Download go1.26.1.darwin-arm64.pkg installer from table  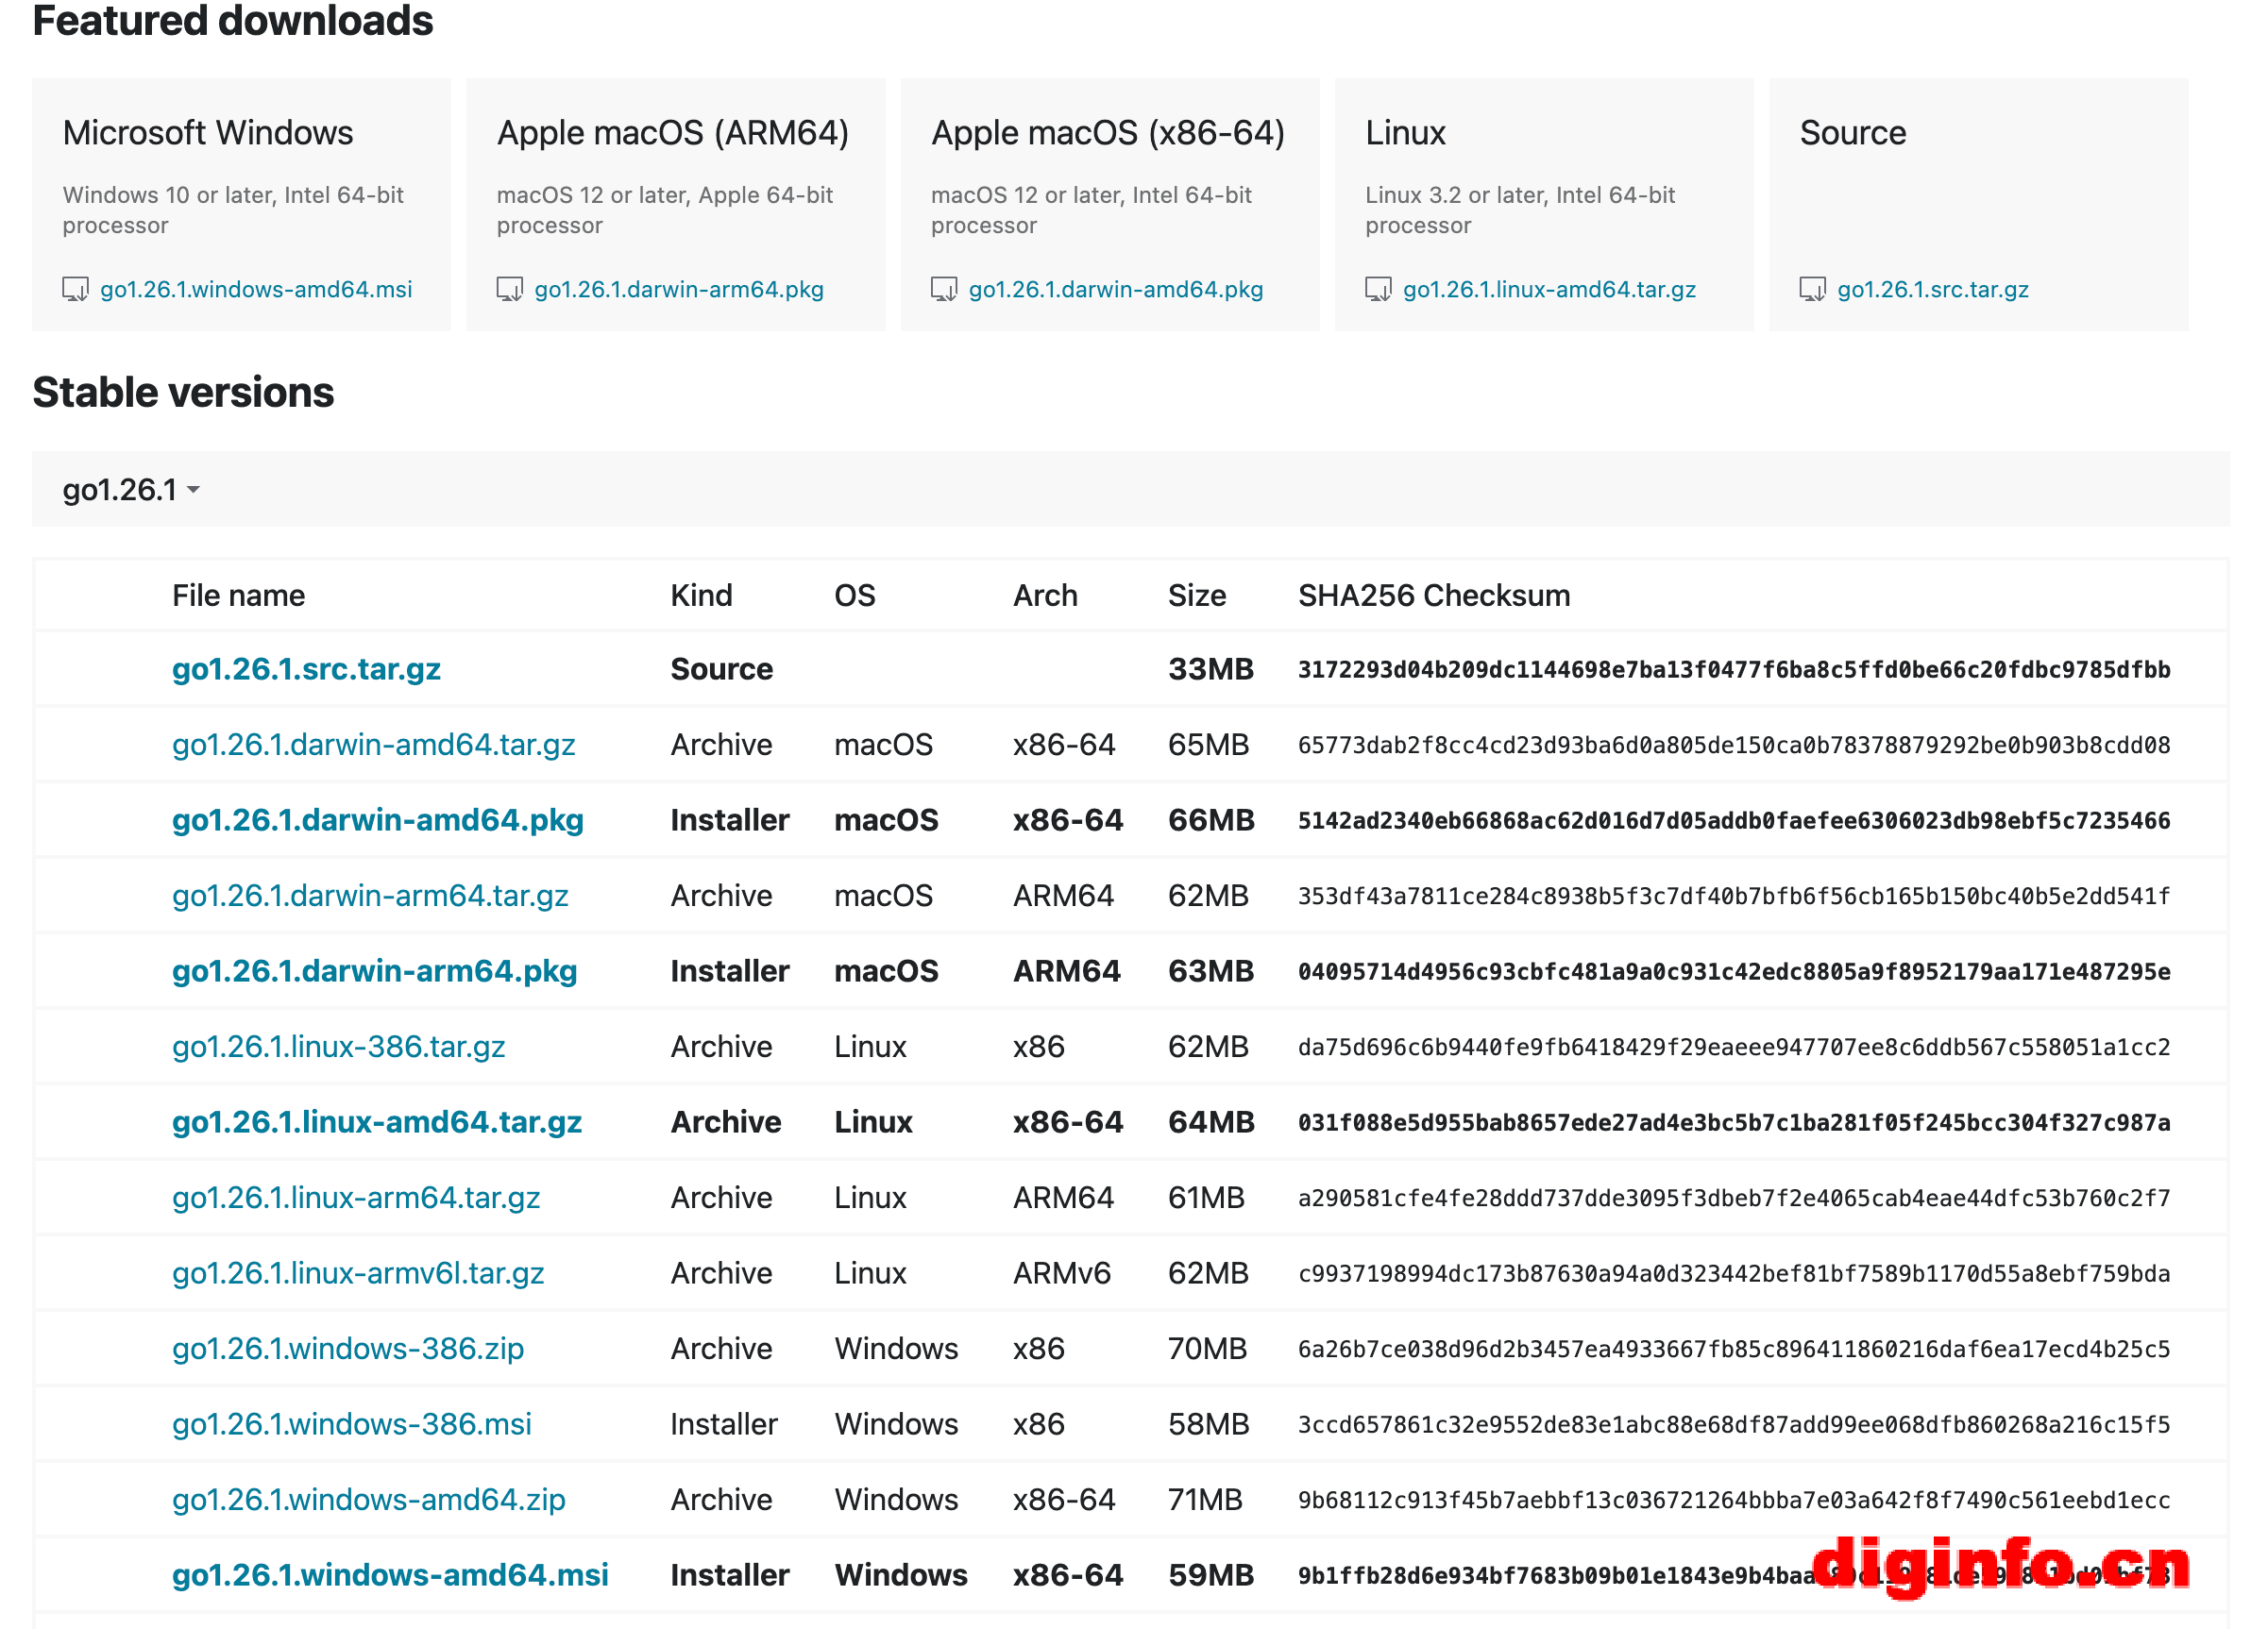point(374,970)
